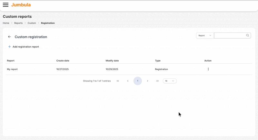Click the magnifying glass search icon
Viewport: 258px width, 140px height.
248,36
